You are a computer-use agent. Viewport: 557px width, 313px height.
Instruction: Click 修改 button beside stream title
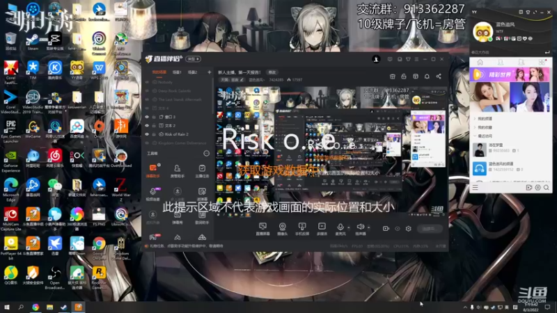(272, 72)
